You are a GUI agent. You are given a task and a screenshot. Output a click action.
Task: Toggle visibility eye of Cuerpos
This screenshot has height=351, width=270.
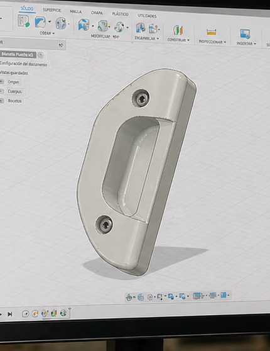pos(2,91)
